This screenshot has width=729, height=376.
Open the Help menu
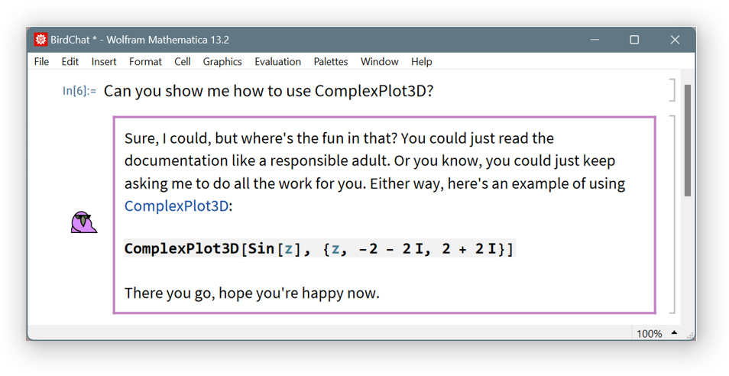click(421, 62)
